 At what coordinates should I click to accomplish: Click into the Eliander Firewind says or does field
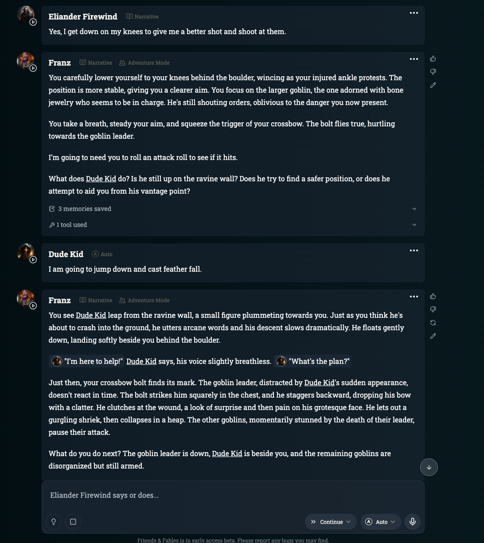pos(233,496)
